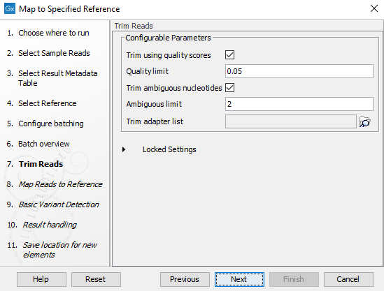The width and height of the screenshot is (384, 291).
Task: Click the disabled Finish button
Action: (294, 279)
